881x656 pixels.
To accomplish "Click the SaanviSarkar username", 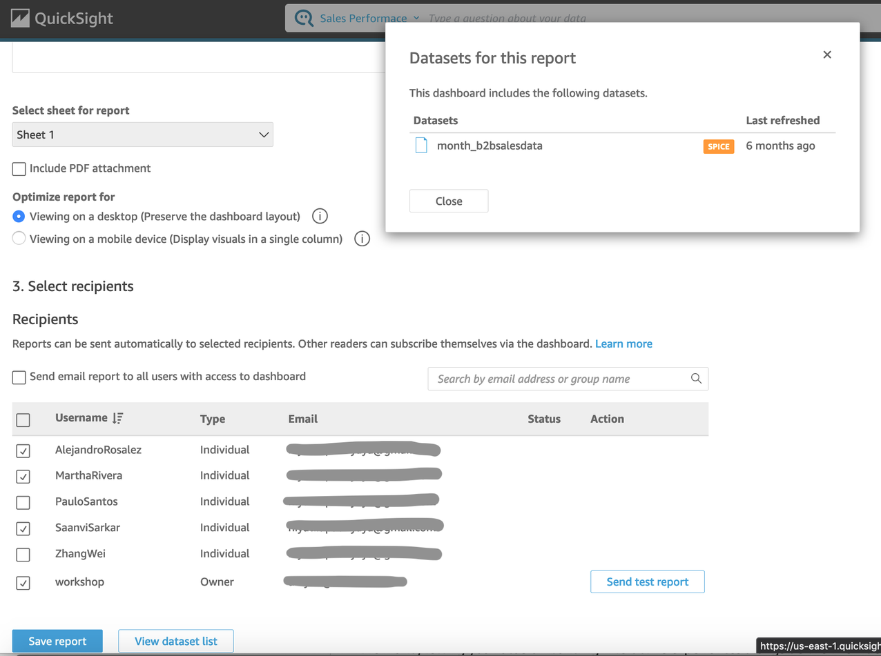I will [88, 527].
